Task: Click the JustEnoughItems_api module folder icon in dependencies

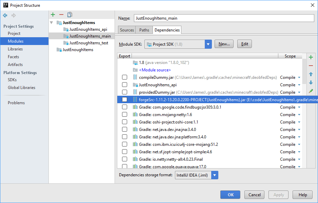Action: tap(135, 85)
